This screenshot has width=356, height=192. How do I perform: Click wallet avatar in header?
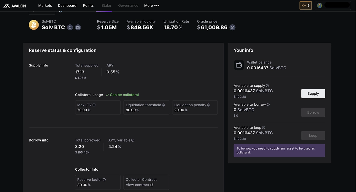(320, 6)
